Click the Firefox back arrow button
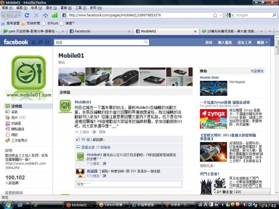 (6, 16)
